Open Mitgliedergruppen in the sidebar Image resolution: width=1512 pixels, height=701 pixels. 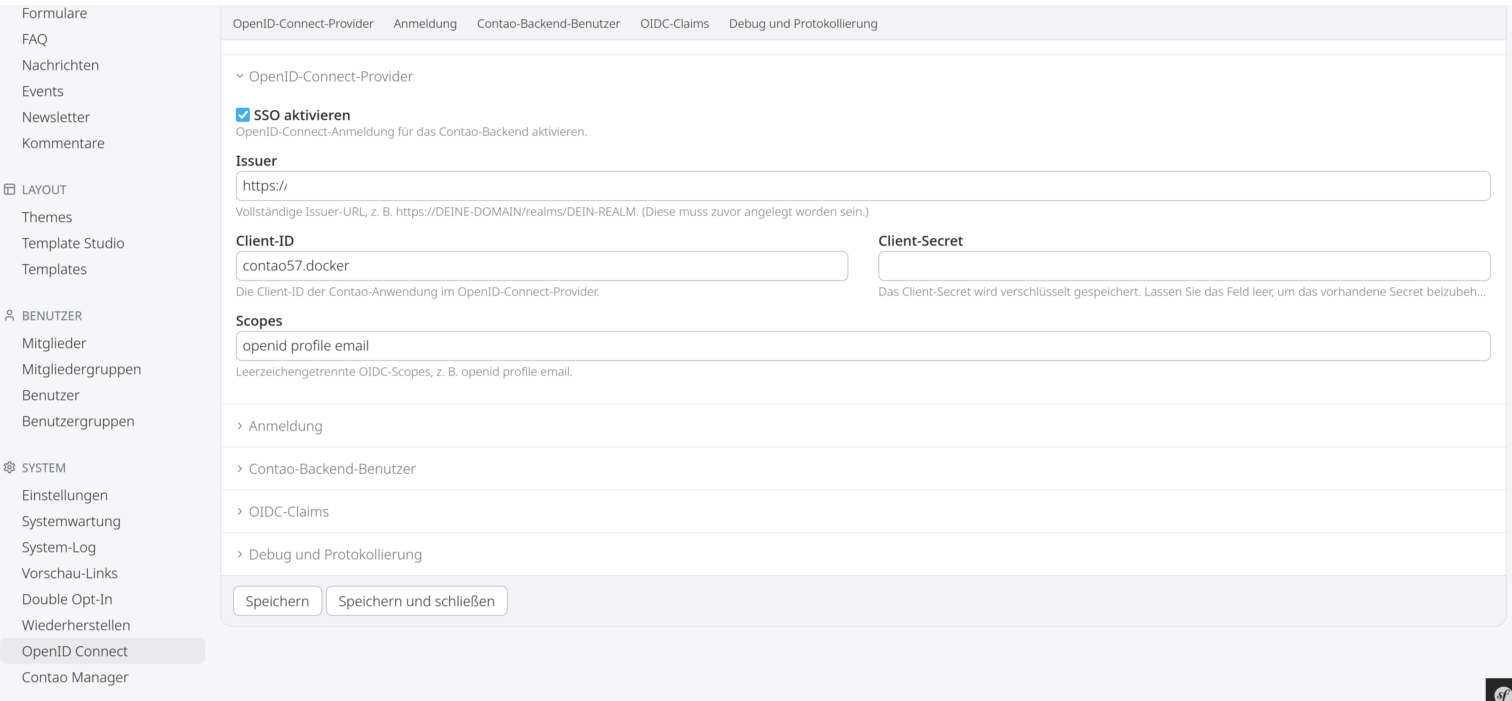coord(81,369)
